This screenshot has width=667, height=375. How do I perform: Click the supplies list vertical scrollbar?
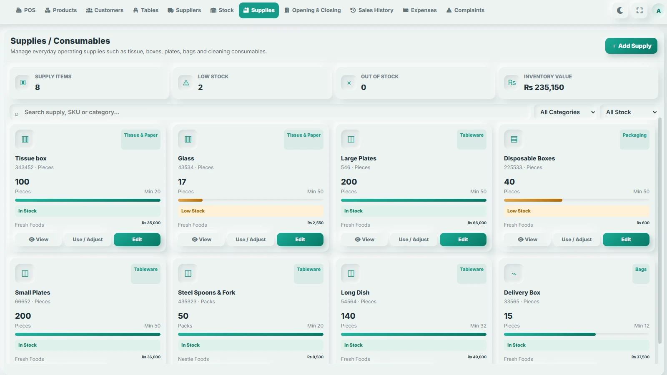660,230
